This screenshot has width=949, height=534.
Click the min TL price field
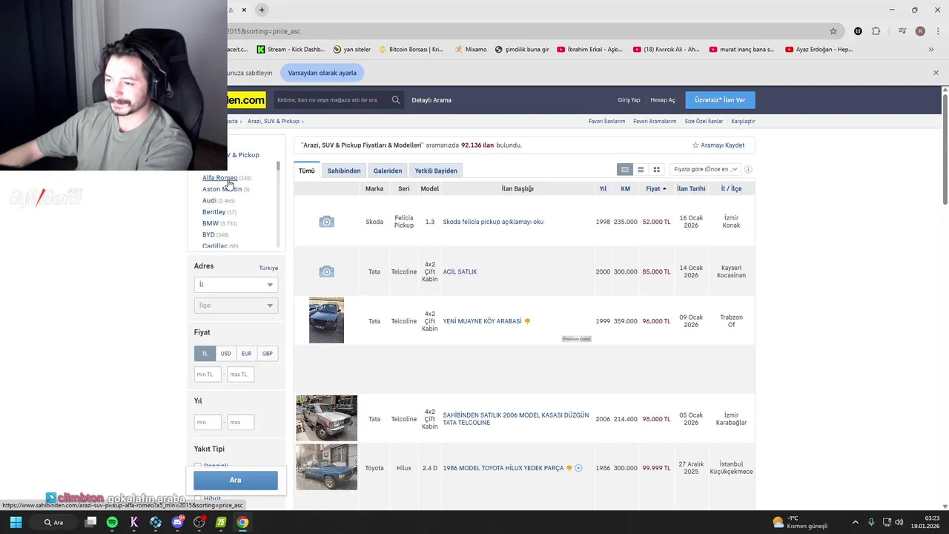pos(208,375)
